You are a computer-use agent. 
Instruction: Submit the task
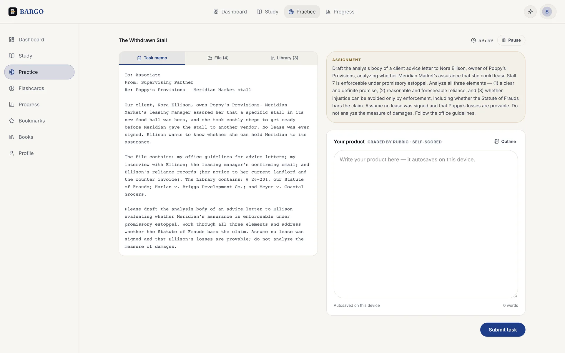(x=503, y=330)
